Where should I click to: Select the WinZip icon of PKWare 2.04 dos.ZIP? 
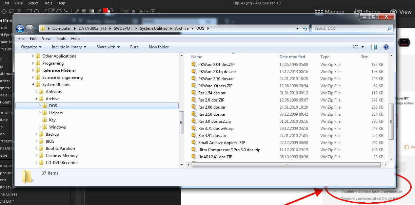pyautogui.click(x=194, y=64)
